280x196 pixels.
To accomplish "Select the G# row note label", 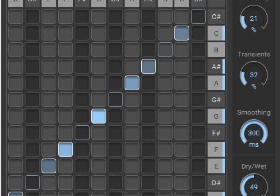I will [x=216, y=100].
